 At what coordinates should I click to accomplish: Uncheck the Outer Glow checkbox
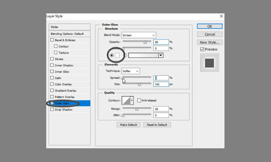(52, 103)
